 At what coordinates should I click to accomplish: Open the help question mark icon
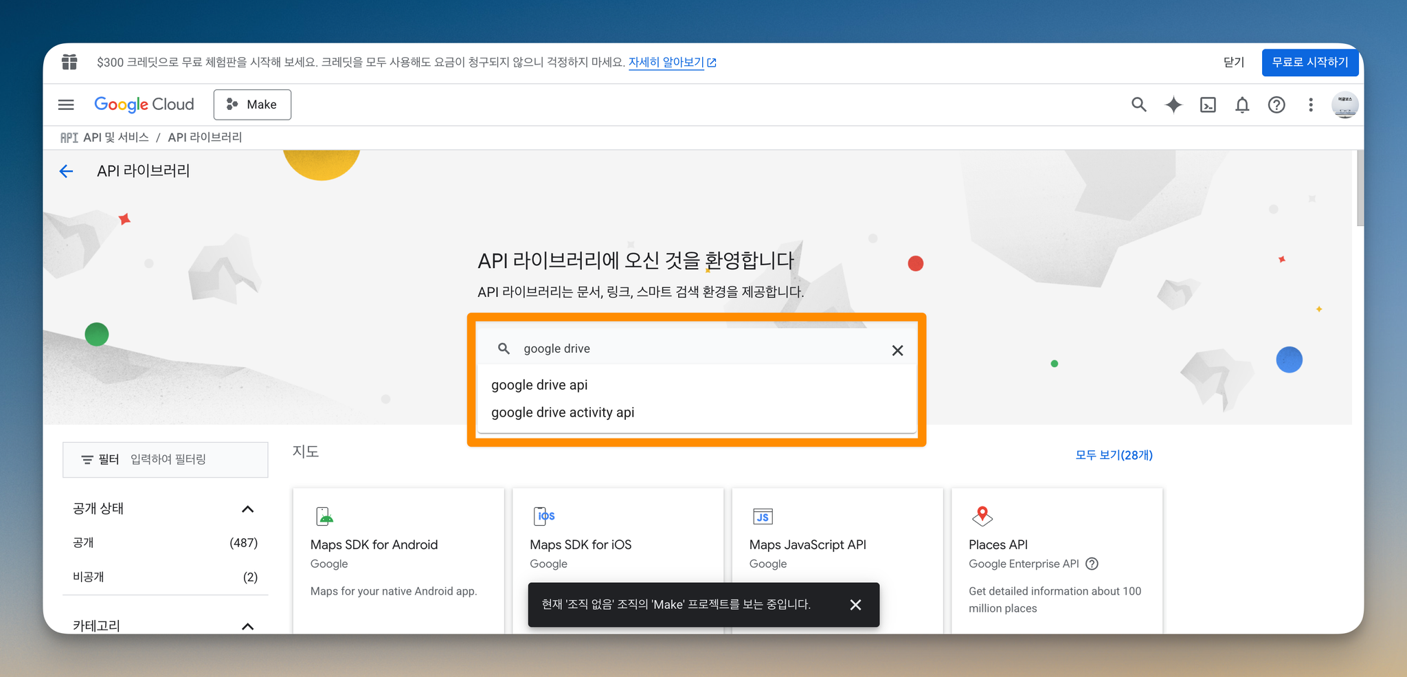tap(1276, 104)
